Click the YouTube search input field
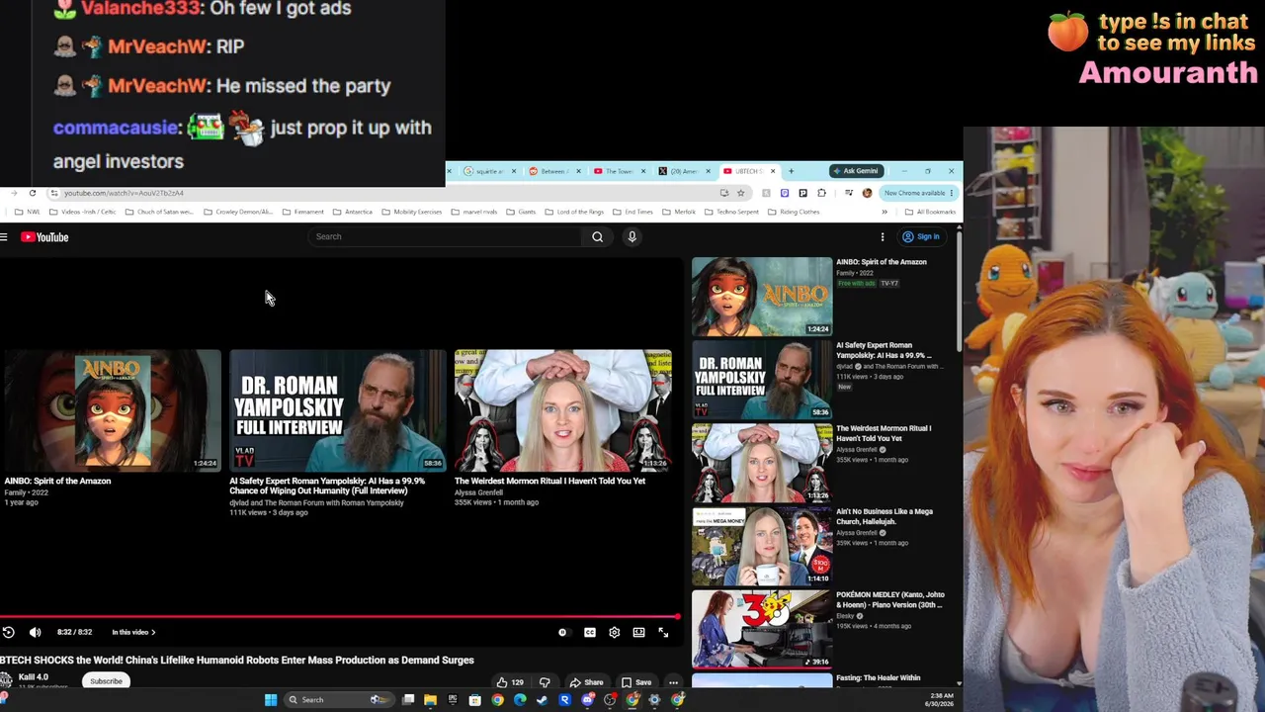The height and width of the screenshot is (712, 1265). (446, 236)
